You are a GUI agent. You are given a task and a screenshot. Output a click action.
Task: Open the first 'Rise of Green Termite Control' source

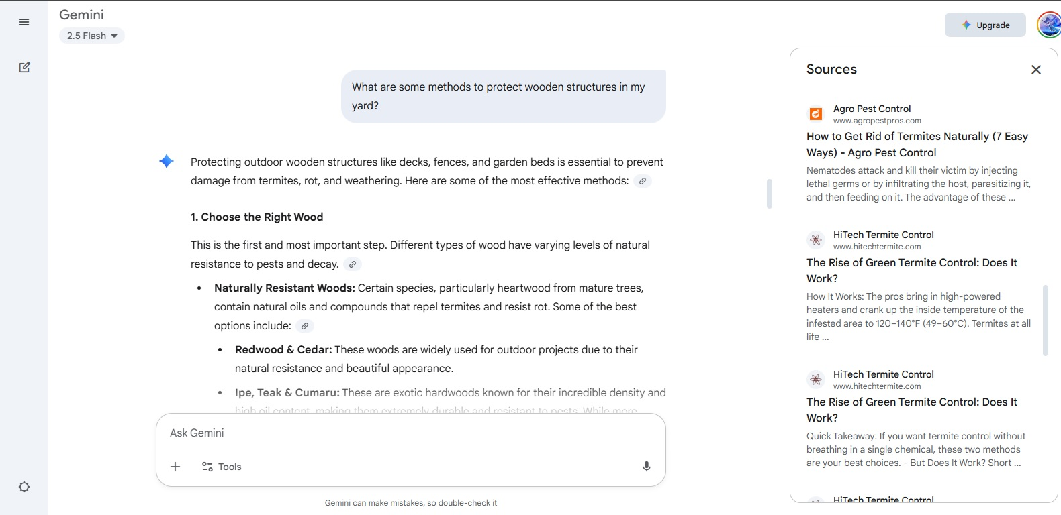(x=911, y=270)
